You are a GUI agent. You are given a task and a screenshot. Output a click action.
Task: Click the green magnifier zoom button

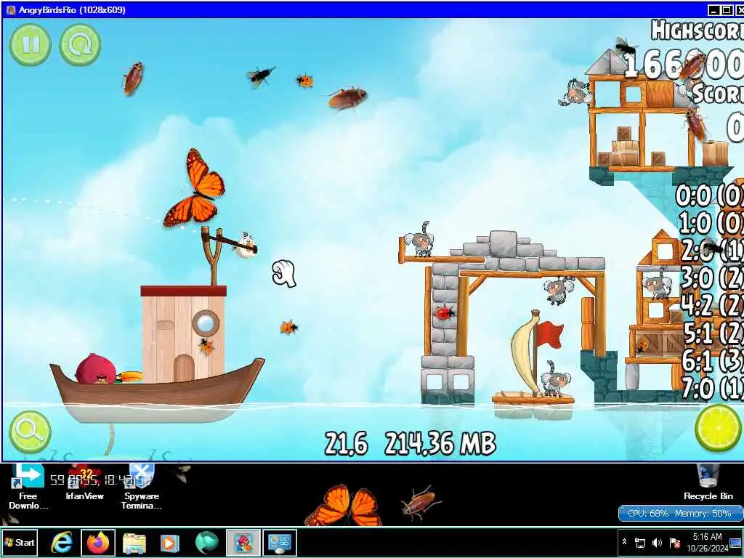[30, 432]
